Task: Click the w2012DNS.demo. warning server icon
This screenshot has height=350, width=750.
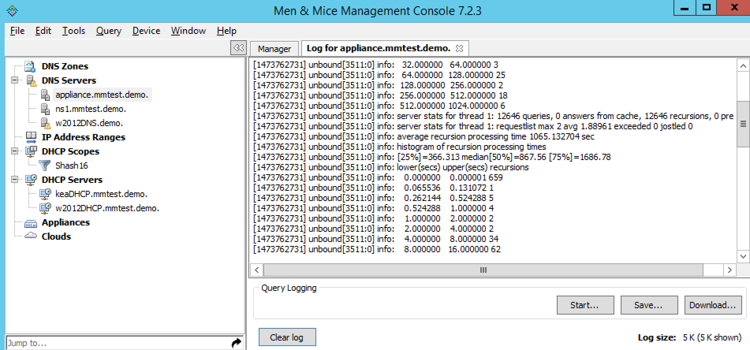Action: (45, 123)
